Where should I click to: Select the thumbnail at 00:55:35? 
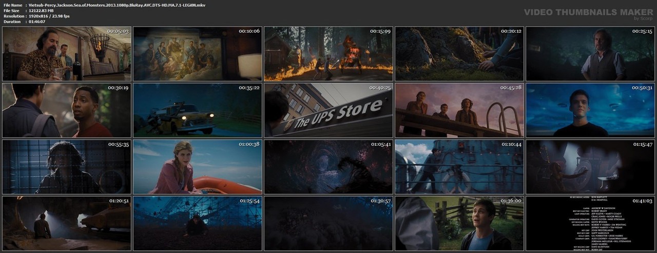pos(67,167)
